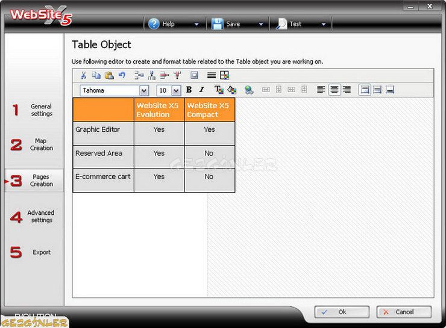Click the Help question mark icon
The height and width of the screenshot is (328, 446).
[154, 24]
